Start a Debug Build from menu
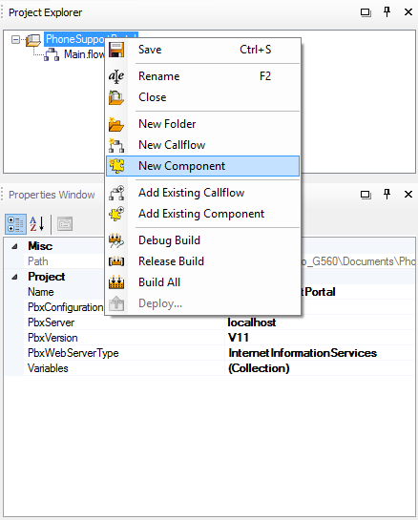 click(202, 240)
